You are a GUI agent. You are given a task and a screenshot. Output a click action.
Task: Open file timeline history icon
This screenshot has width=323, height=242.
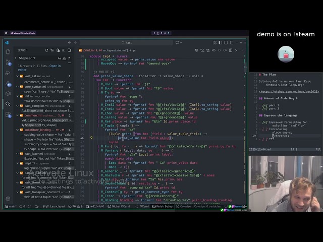pyautogui.click(x=196, y=50)
